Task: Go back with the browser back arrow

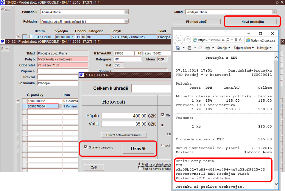Action: pyautogui.click(x=179, y=40)
